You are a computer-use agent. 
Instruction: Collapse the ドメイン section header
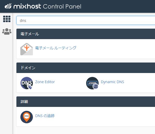point(86,68)
